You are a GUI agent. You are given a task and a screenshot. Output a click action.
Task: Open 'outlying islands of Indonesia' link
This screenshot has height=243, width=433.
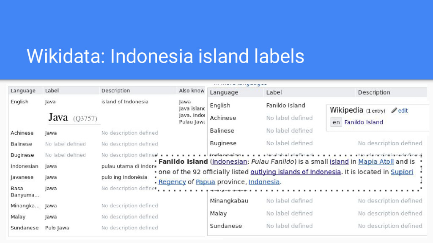tap(296, 172)
